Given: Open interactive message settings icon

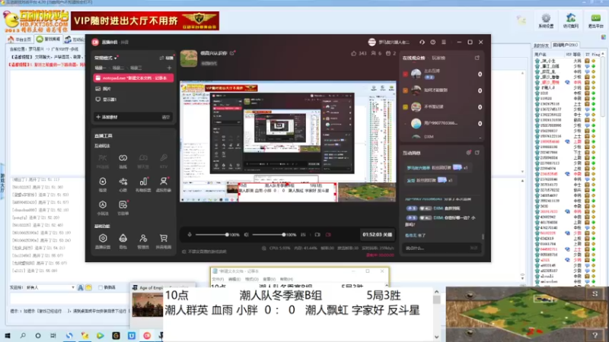Looking at the screenshot, I should point(468,153).
